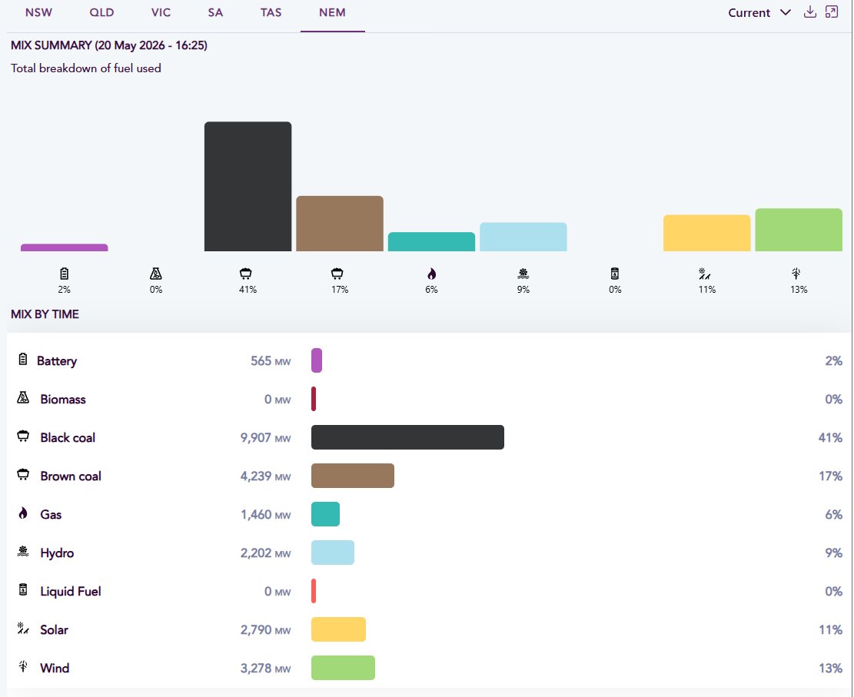Click the gas flame icon under the chart
This screenshot has width=854, height=697.
431,274
